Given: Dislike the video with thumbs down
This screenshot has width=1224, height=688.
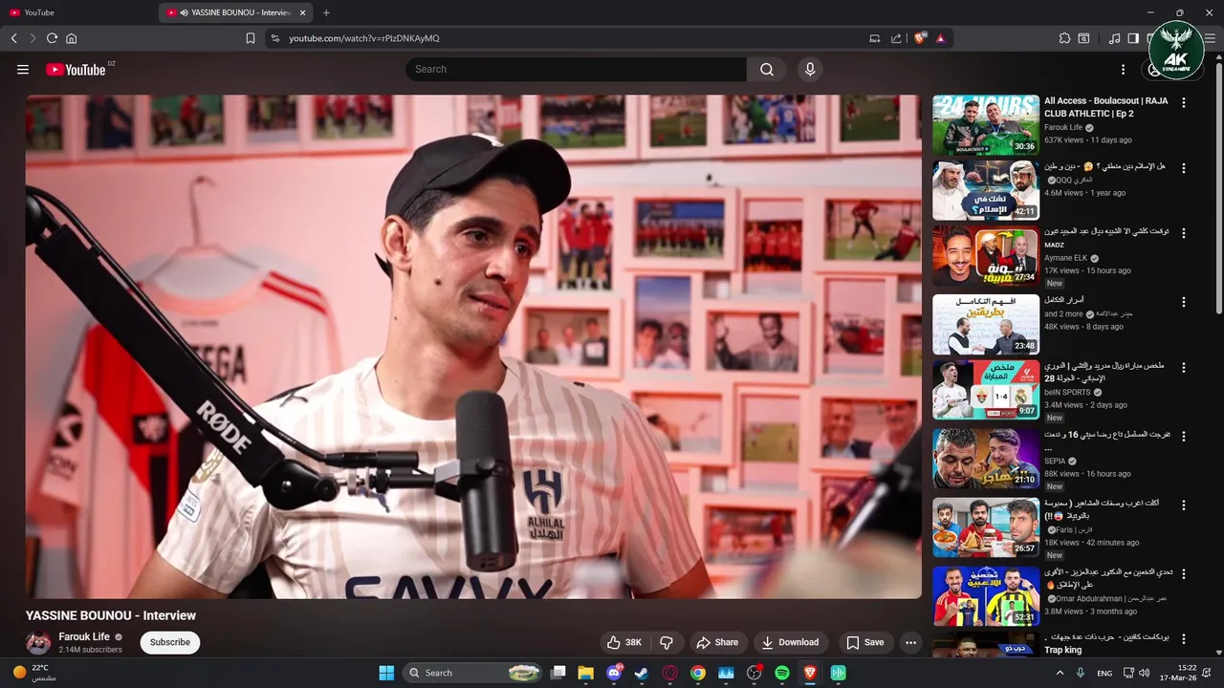Looking at the screenshot, I should tap(667, 642).
